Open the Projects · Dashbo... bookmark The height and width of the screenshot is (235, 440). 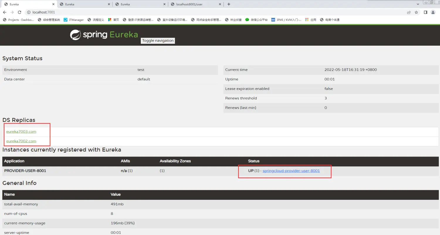tap(18, 20)
